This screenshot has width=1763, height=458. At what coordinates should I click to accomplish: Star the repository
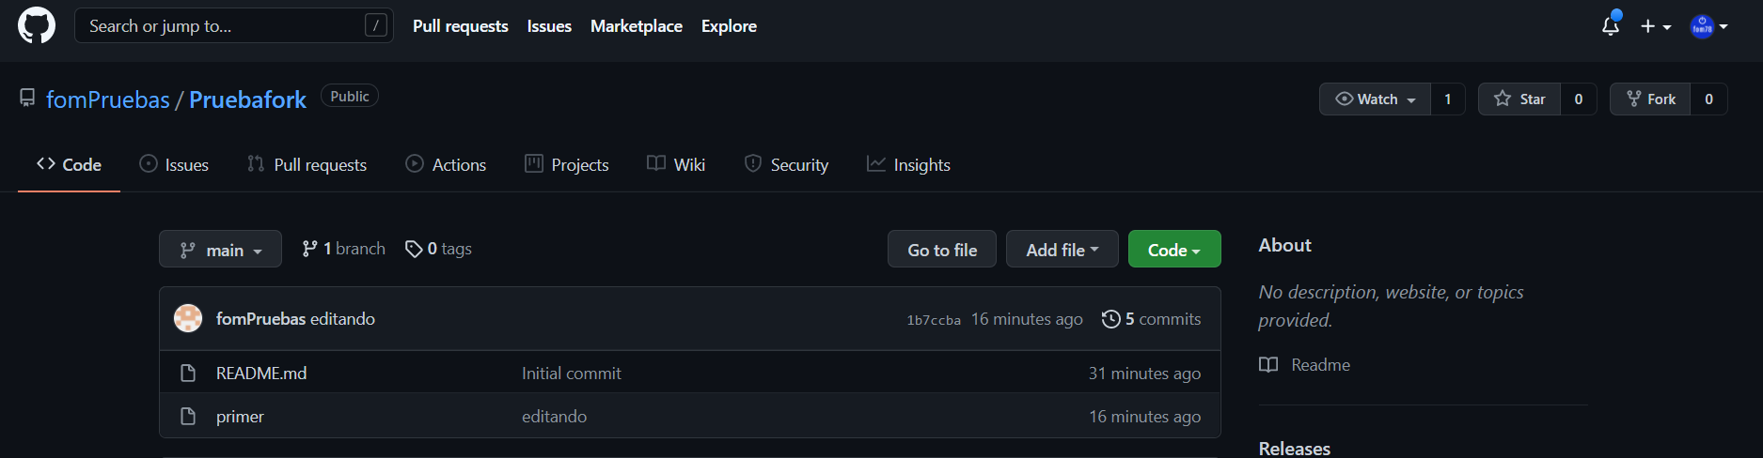[x=1519, y=99]
